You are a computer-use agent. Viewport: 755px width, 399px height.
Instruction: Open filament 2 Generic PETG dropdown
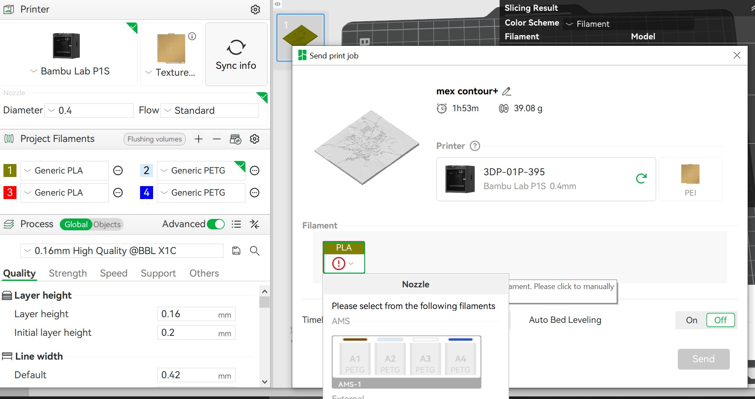coord(201,171)
